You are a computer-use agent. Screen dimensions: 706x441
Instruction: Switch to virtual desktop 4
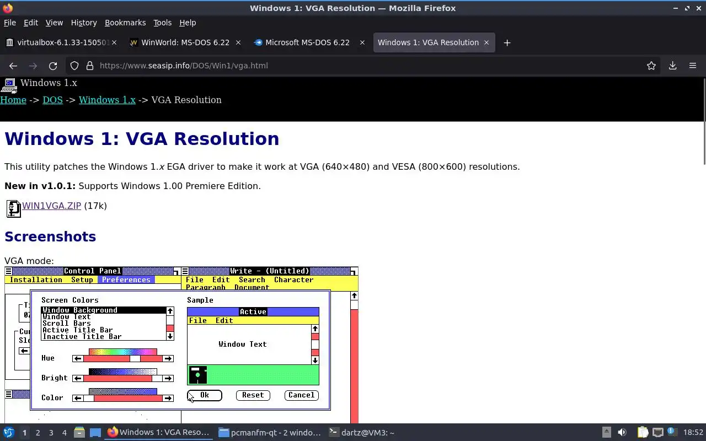pos(64,433)
